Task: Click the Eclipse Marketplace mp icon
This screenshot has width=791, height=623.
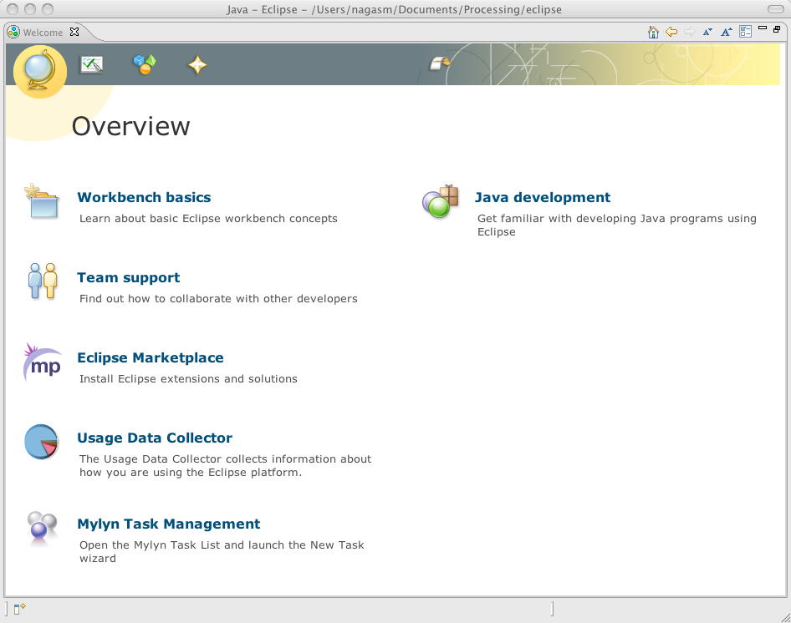Action: [x=43, y=362]
